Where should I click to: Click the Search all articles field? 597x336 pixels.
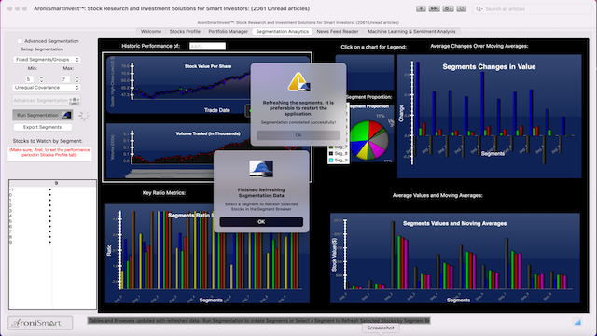533,8
